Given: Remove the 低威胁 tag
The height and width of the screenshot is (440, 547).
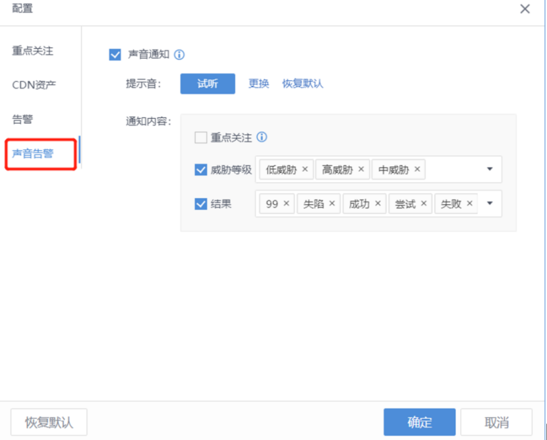Looking at the screenshot, I should click(305, 169).
